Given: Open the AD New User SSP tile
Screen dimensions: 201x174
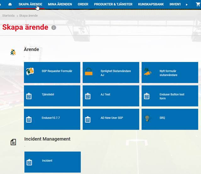Looking at the screenshot, I should [111, 119].
